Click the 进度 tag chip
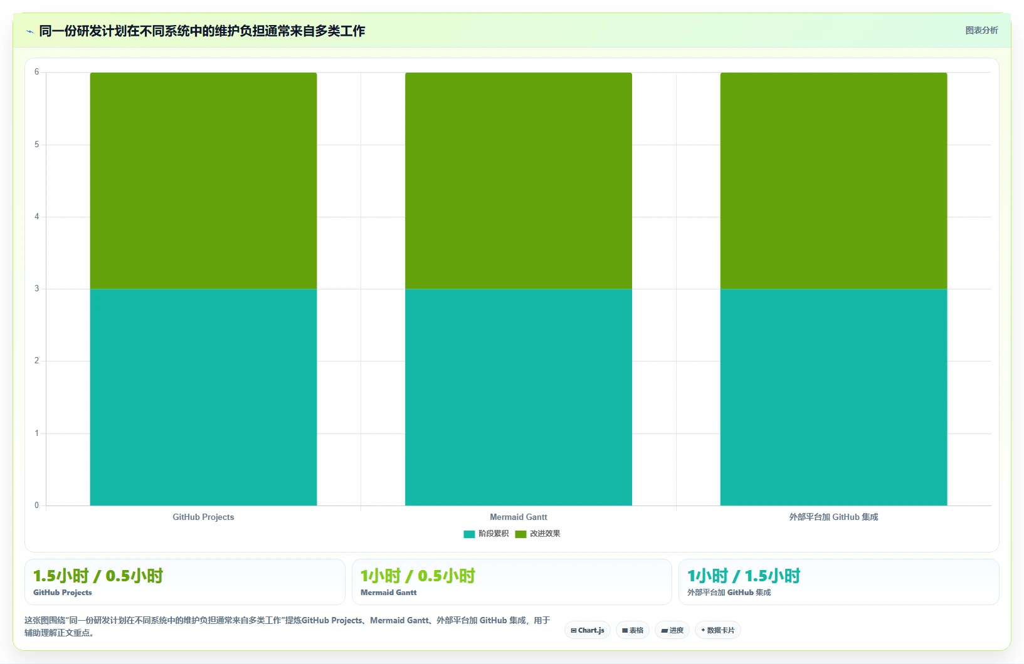Viewport: 1024px width, 664px height. pos(672,630)
